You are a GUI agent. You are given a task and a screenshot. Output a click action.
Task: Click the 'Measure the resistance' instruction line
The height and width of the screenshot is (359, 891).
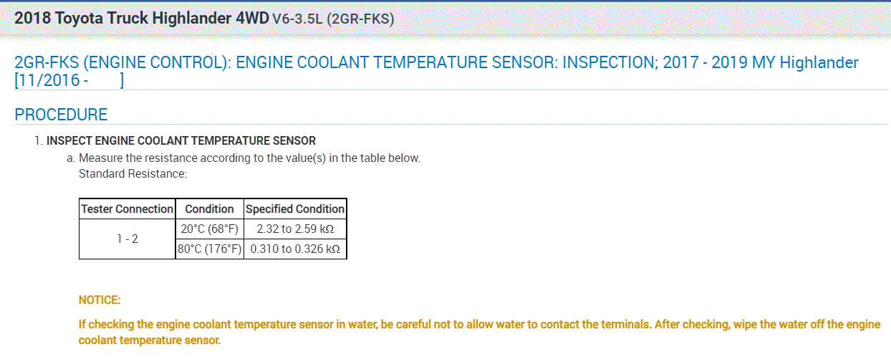(x=249, y=158)
